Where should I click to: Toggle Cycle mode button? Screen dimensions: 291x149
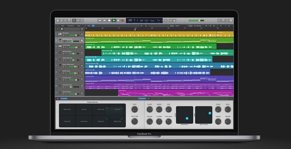166,20
